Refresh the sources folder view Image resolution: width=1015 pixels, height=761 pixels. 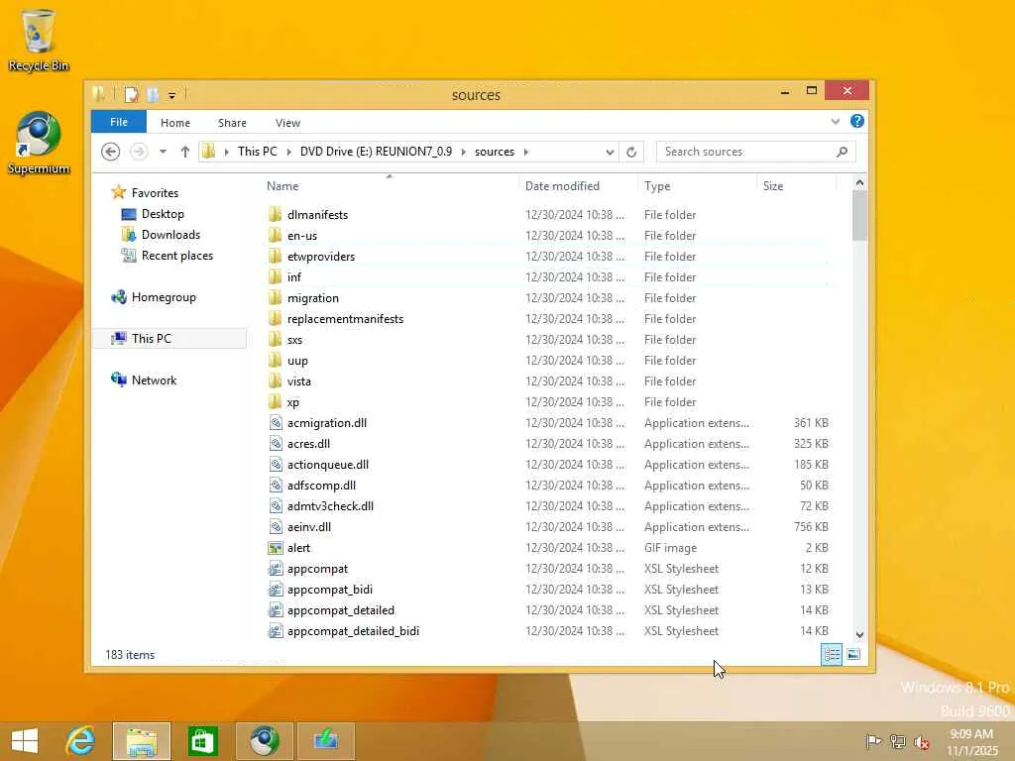click(x=631, y=152)
